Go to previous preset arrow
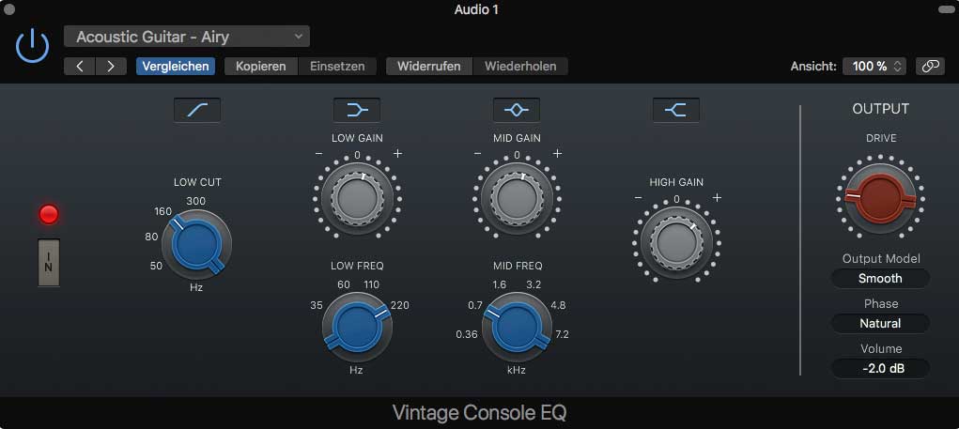The height and width of the screenshot is (429, 959). coord(80,67)
